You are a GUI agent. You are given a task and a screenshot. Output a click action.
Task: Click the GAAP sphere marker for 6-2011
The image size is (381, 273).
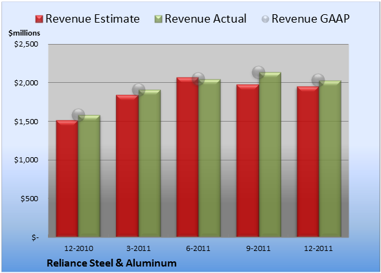(x=198, y=79)
